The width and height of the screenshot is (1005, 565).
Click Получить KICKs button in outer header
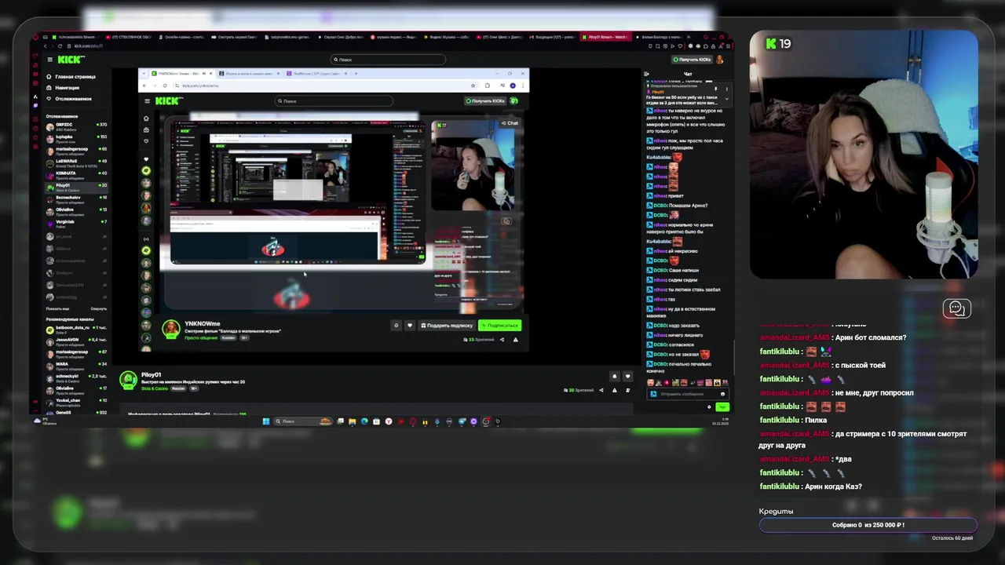(x=692, y=60)
